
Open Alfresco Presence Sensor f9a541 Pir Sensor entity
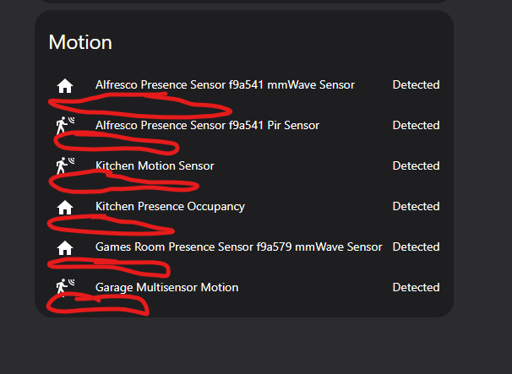(207, 125)
